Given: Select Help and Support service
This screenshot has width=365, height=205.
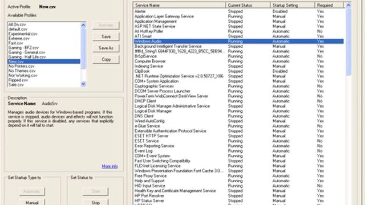Looking at the screenshot, I should click(x=238, y=181).
